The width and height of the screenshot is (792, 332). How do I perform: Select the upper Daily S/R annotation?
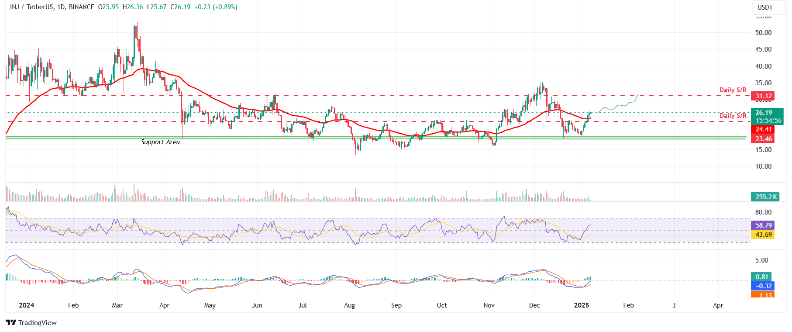733,90
